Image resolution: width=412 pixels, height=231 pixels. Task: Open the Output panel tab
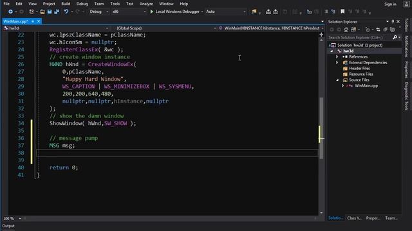click(x=8, y=226)
